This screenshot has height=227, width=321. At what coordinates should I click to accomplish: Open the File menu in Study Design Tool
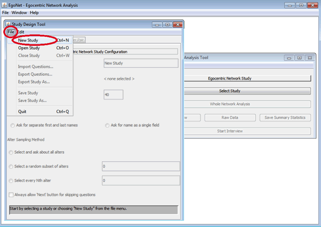click(11, 32)
